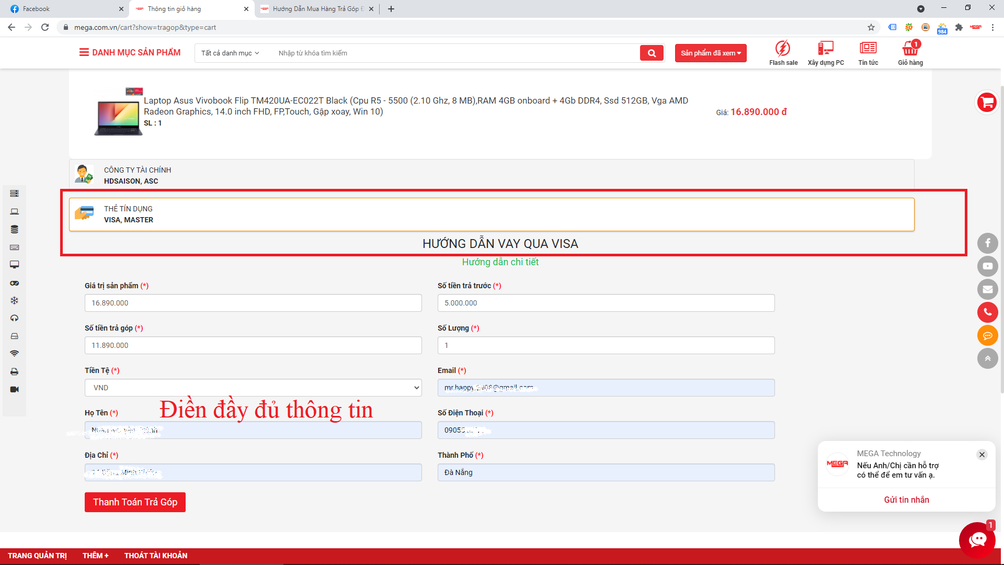Open the Flash sale page
The image size is (1004, 565).
pyautogui.click(x=783, y=53)
